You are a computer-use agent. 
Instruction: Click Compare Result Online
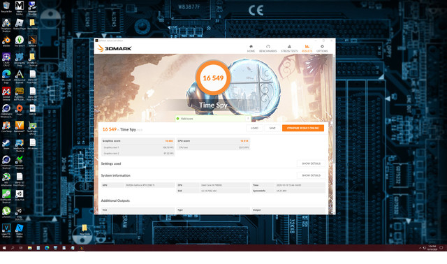click(x=302, y=128)
